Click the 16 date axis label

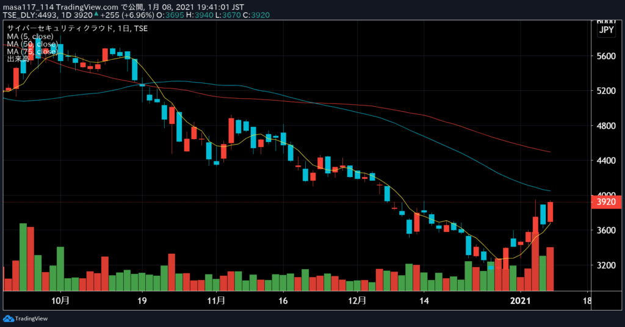[283, 301]
